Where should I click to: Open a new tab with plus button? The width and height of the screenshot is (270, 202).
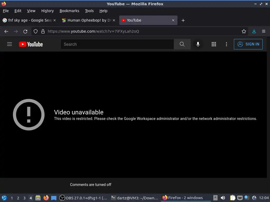click(183, 21)
